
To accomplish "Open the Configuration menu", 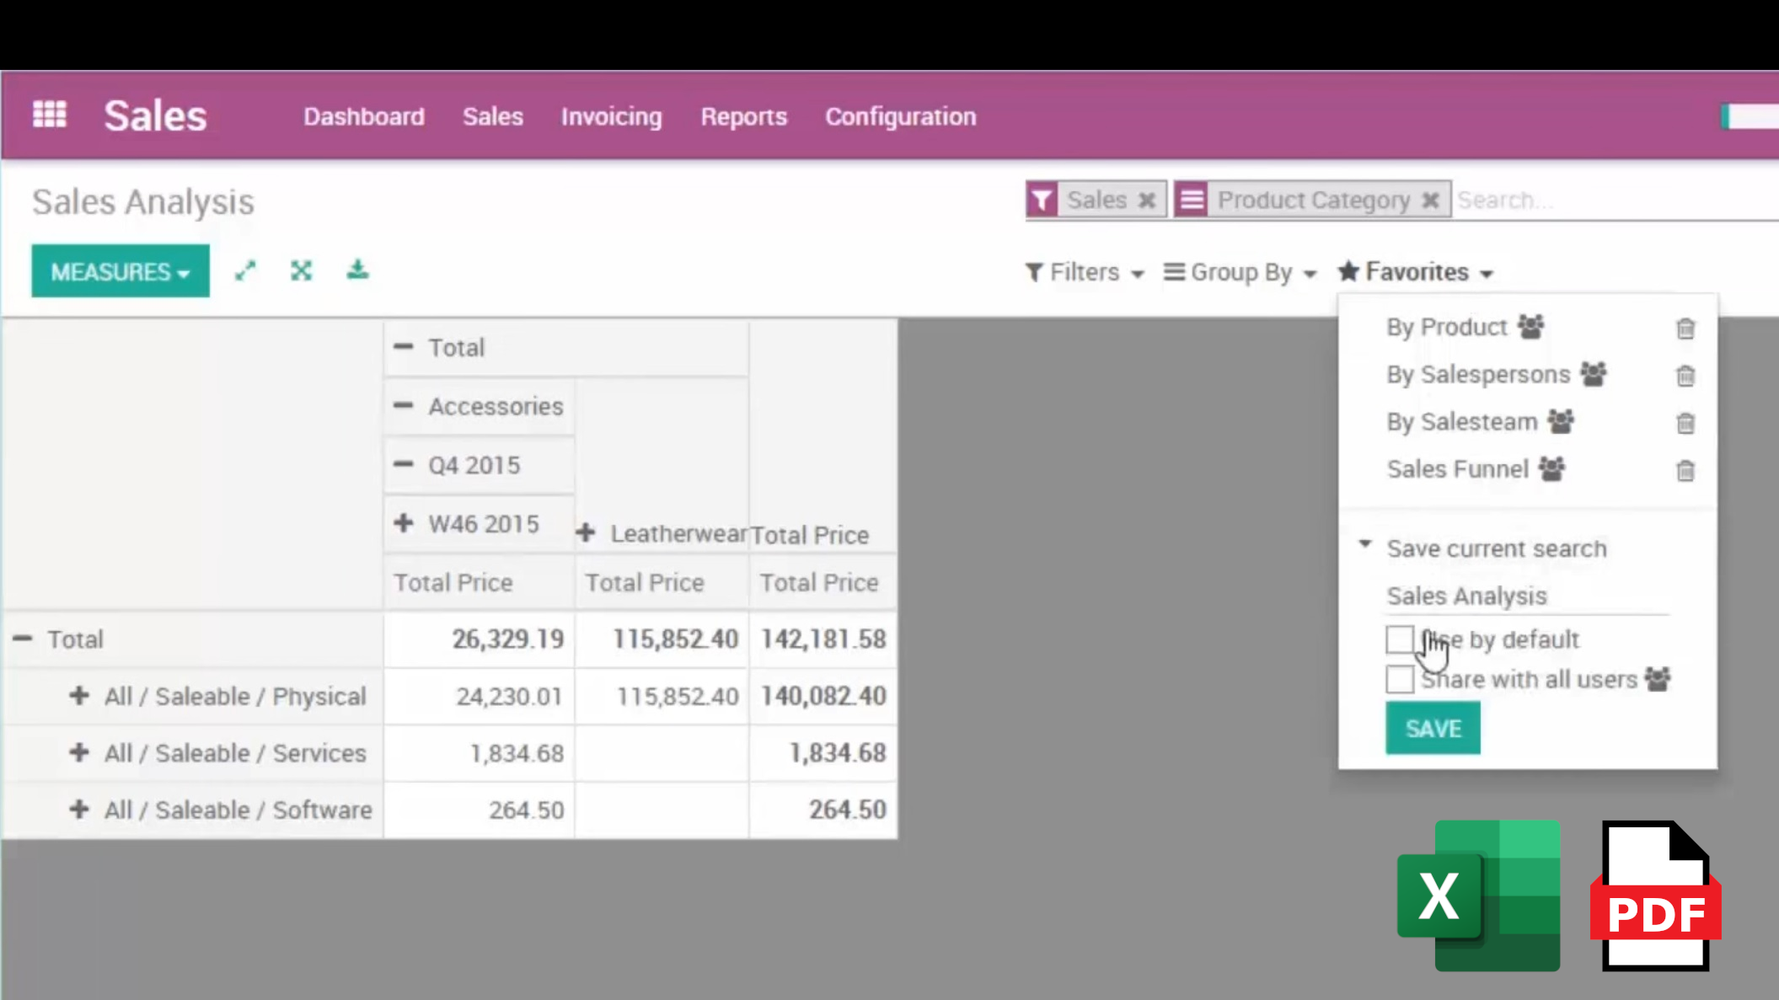I will 900,116.
